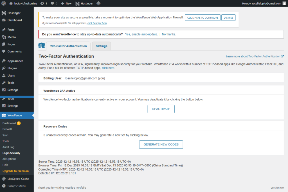Click the WordPress logo in admin bar

click(4, 3)
